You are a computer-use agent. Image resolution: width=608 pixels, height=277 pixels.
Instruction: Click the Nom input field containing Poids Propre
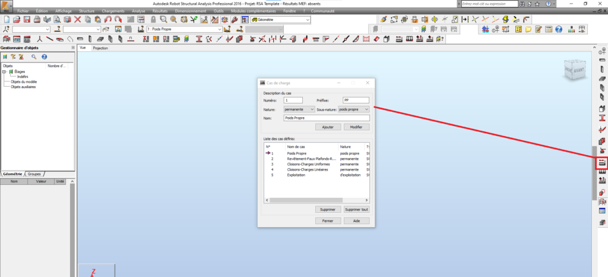[327, 118]
